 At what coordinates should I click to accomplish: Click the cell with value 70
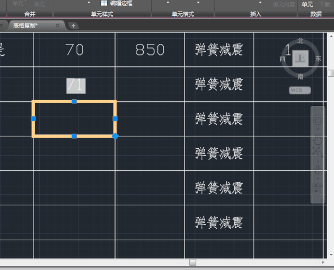pos(74,50)
